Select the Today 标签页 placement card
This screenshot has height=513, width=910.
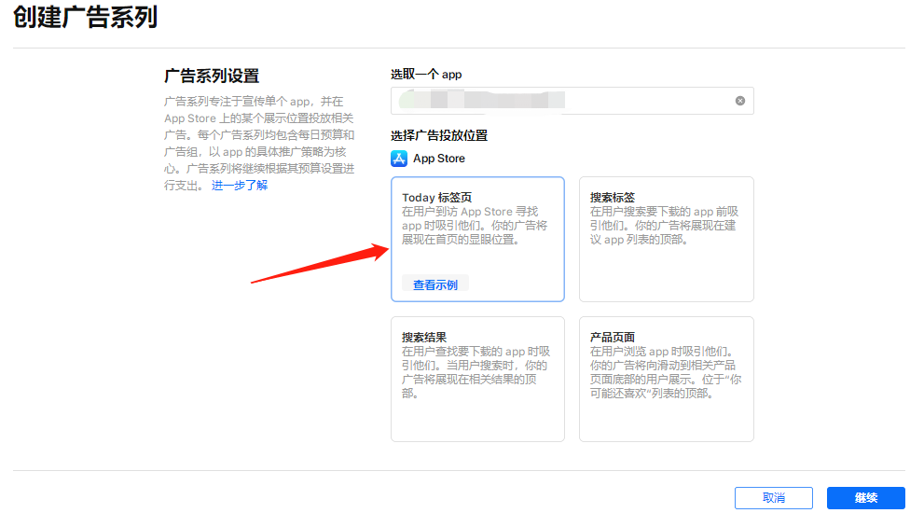click(477, 239)
